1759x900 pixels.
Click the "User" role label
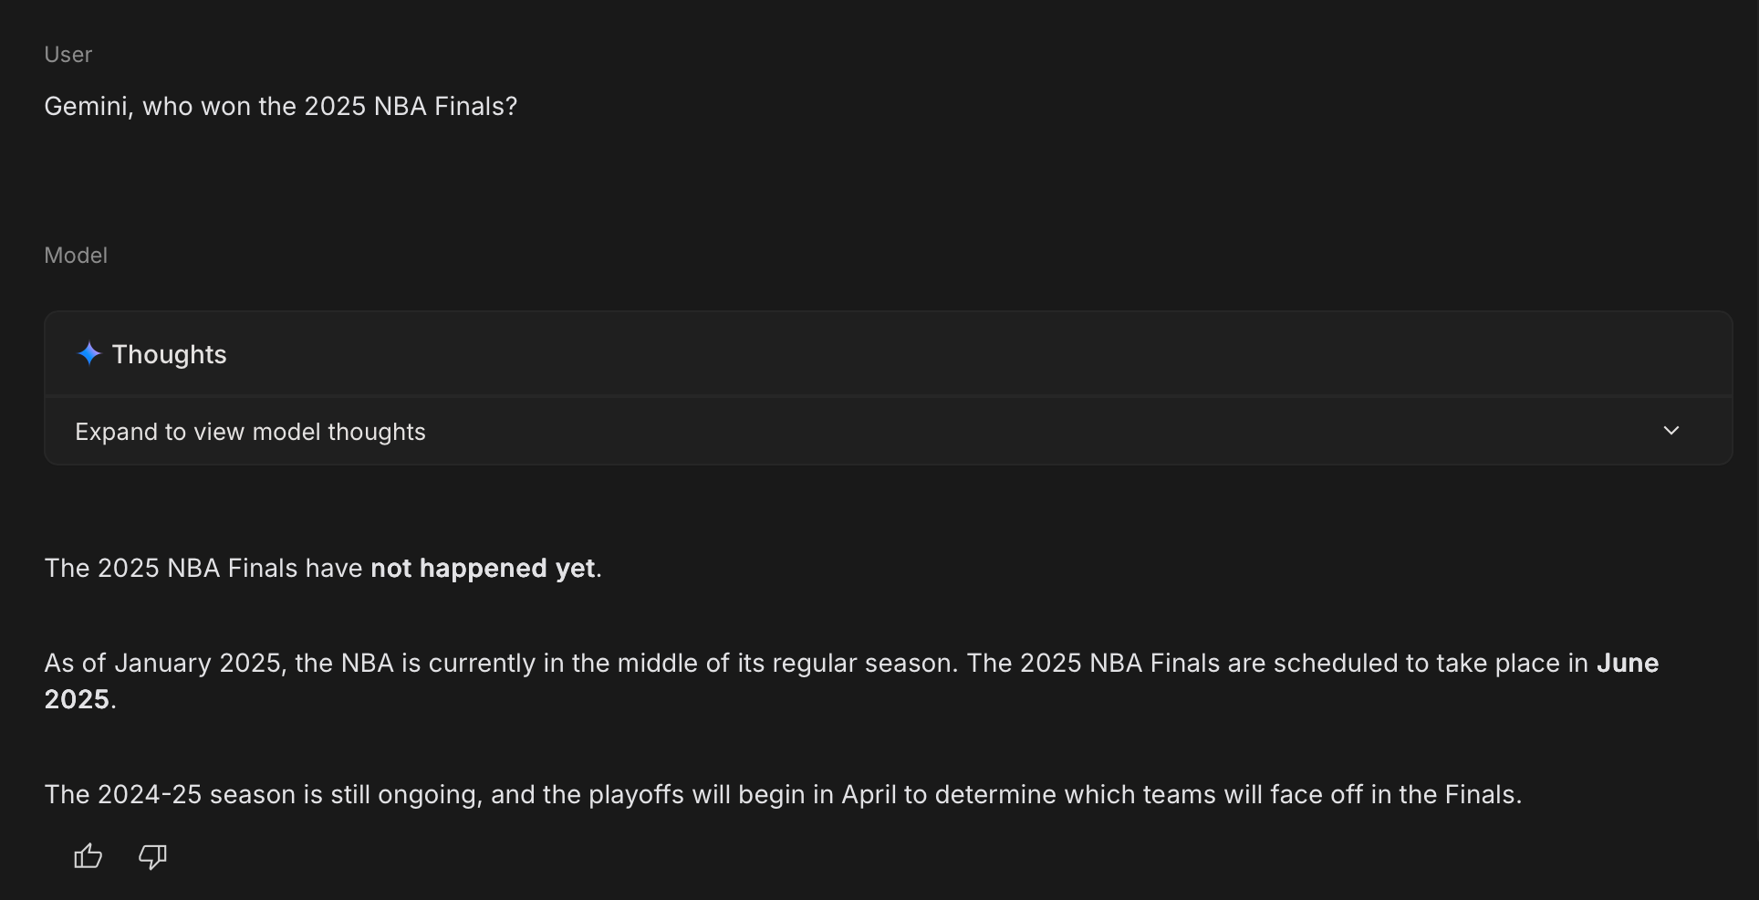pos(68,55)
